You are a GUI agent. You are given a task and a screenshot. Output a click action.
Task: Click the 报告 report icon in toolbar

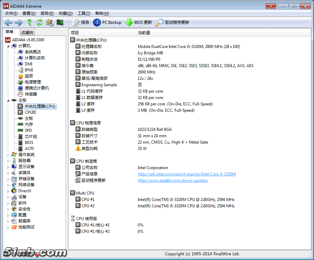click(x=76, y=22)
